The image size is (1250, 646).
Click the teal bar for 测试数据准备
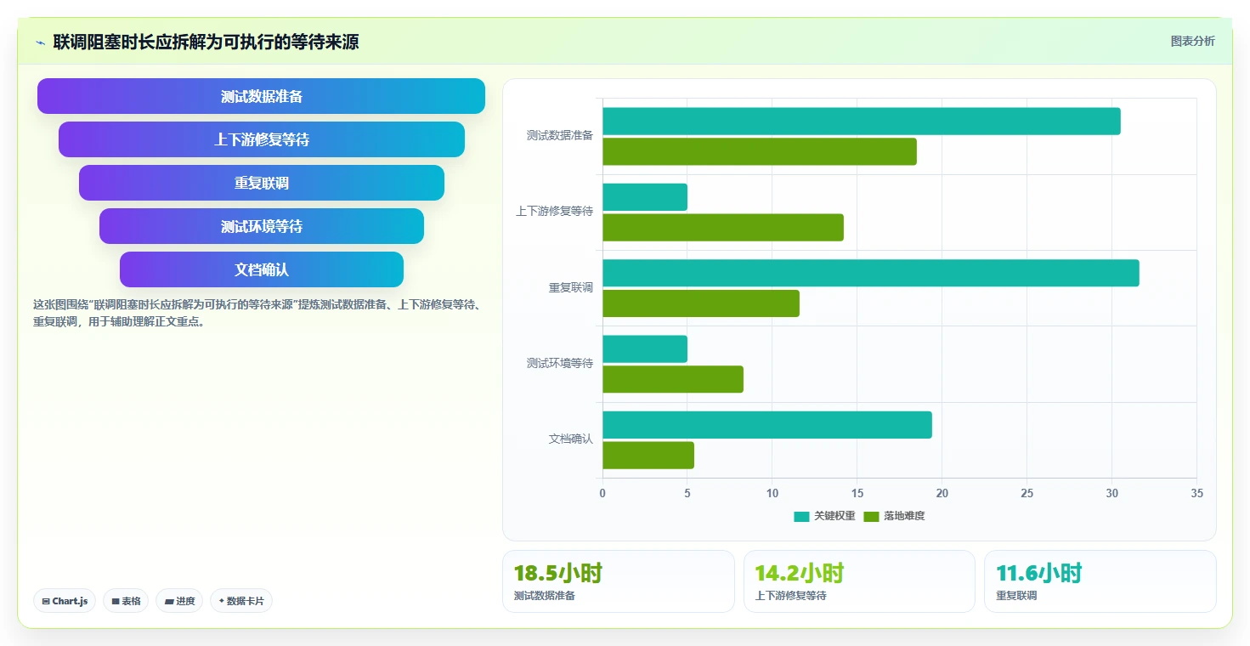coord(862,121)
